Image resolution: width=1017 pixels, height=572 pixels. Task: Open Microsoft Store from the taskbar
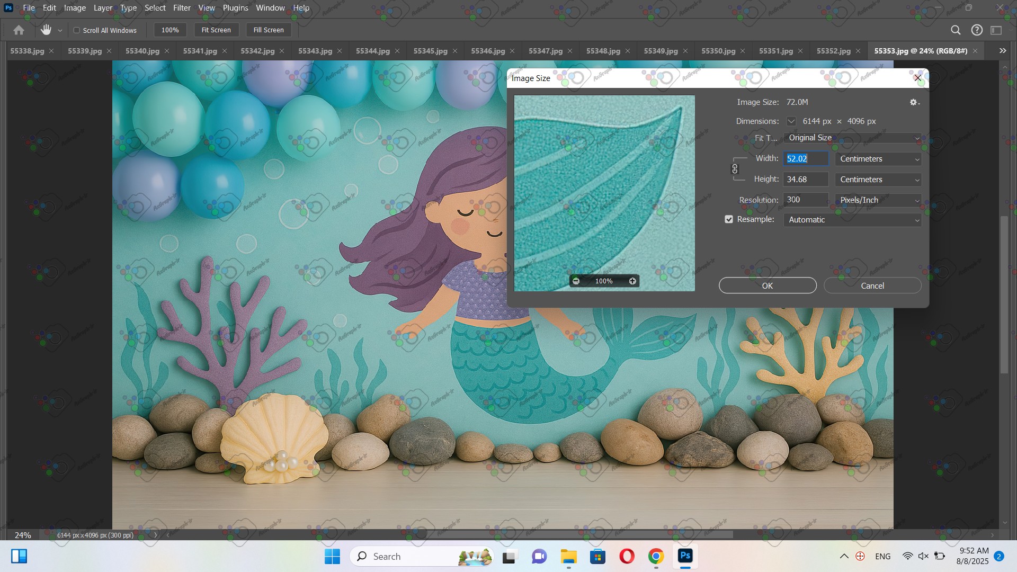(597, 557)
